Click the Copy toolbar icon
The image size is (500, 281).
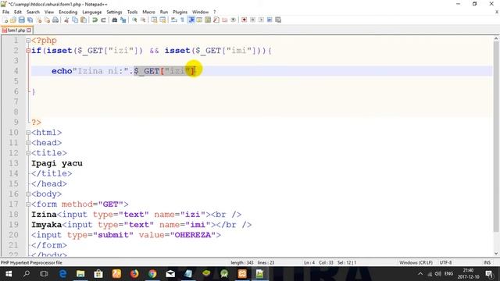coord(75,20)
